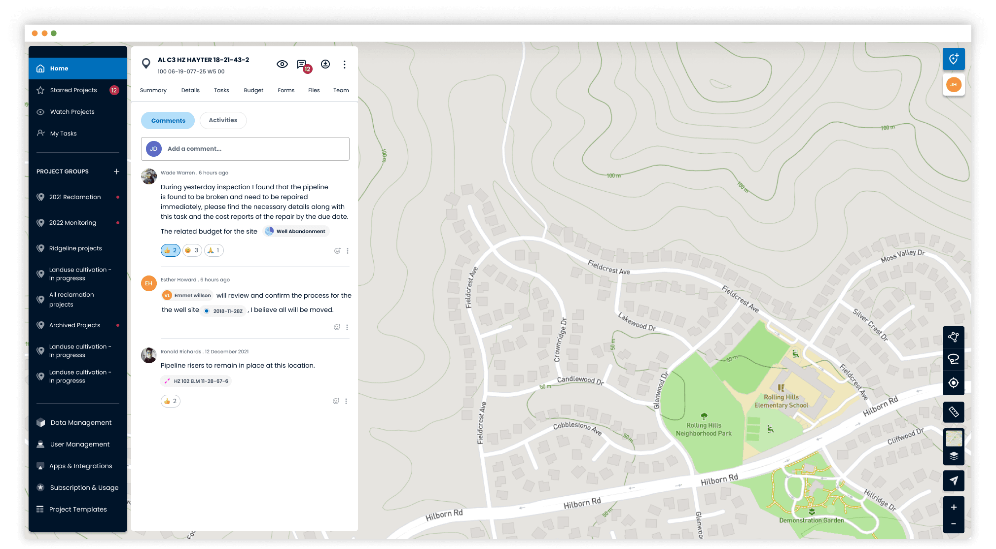996x549 pixels.
Task: Open the Well Abandonment budget link
Action: click(296, 231)
